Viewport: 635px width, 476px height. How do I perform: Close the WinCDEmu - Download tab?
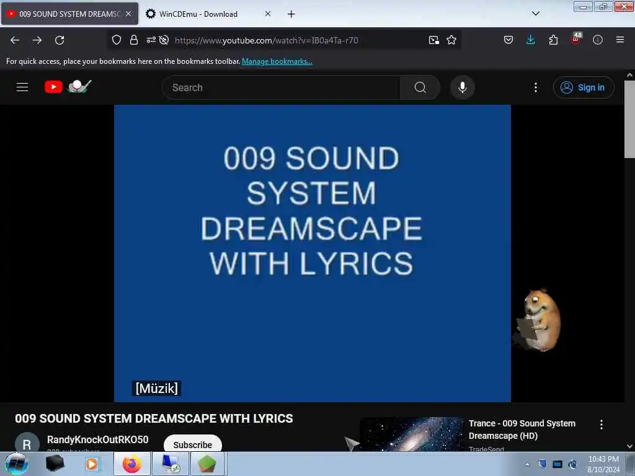point(268,14)
